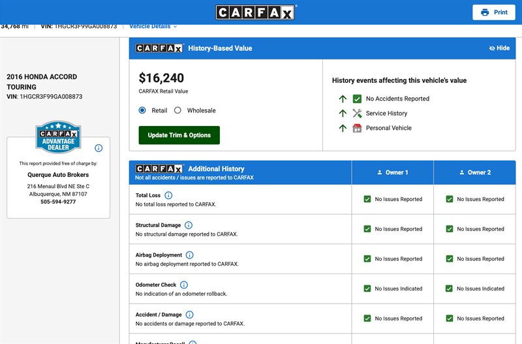Open Structural Damage info icon
This screenshot has width=522, height=344.
click(189, 225)
